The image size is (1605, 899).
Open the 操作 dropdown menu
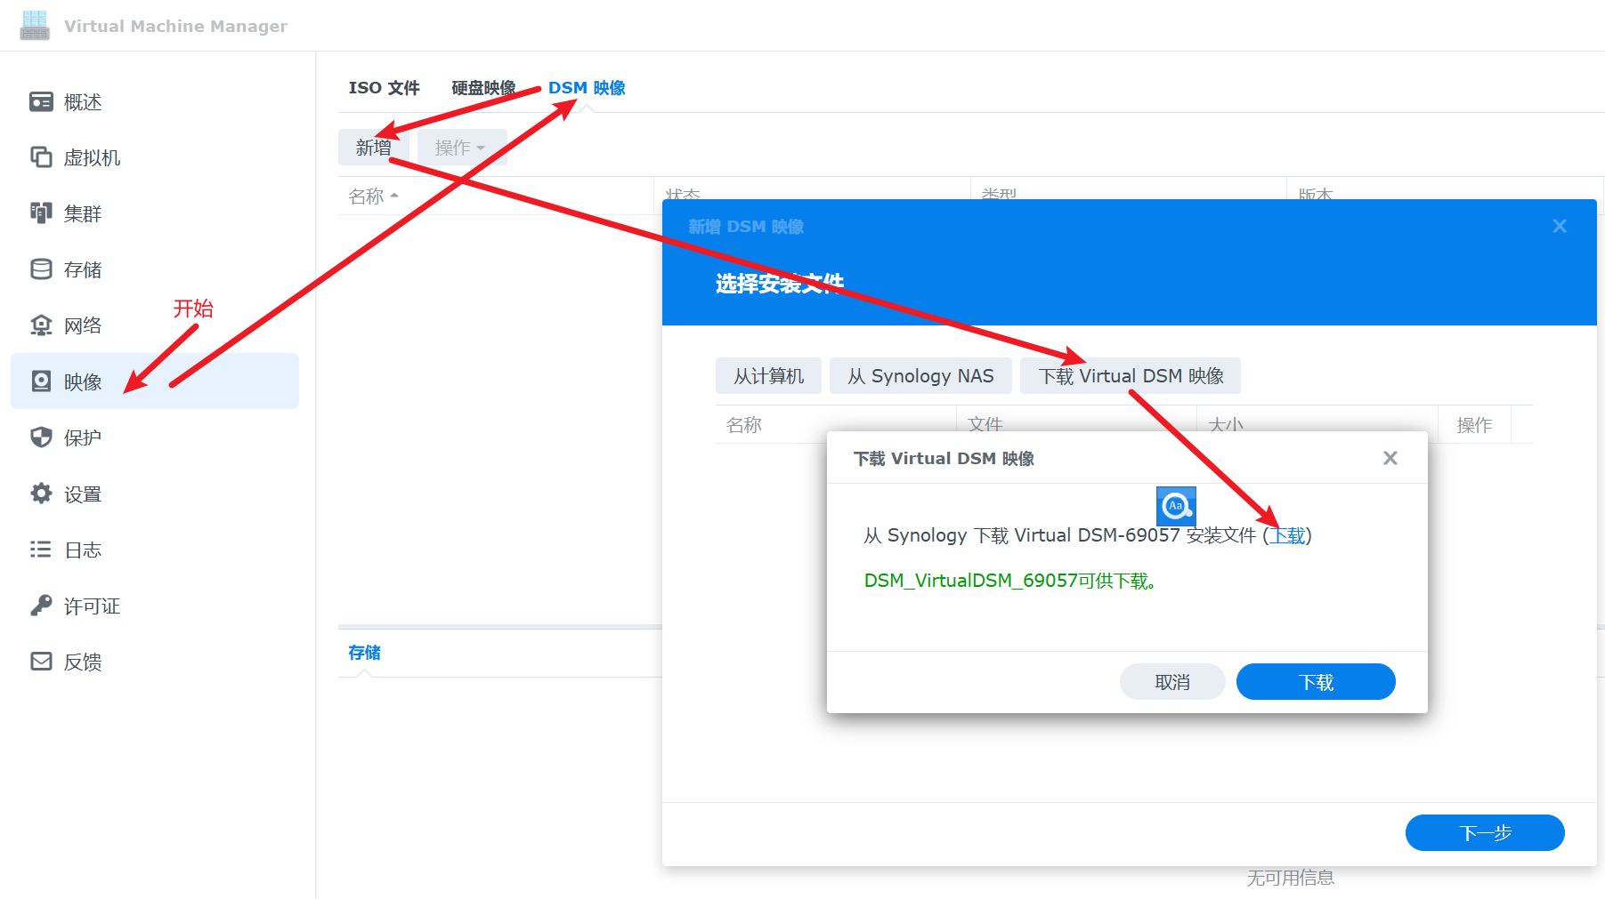coord(461,148)
